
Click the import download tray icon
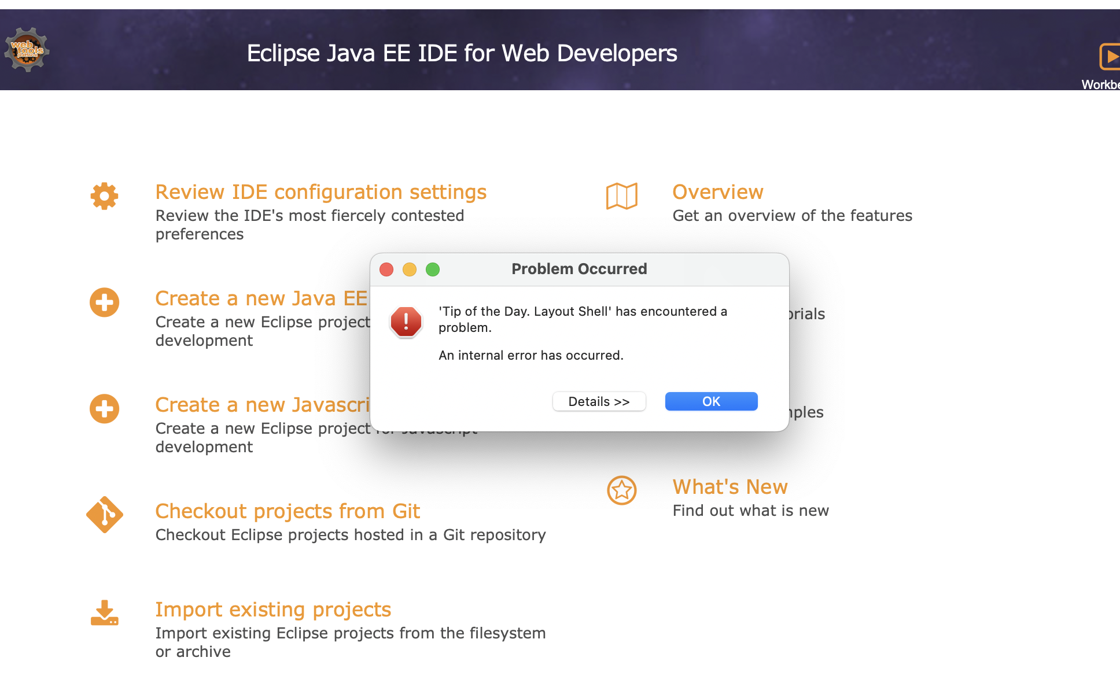[x=104, y=613]
